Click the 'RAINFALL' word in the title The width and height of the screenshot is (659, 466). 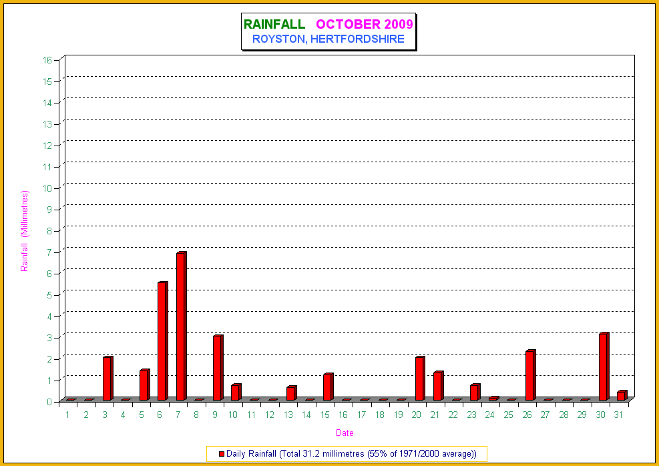tap(274, 24)
